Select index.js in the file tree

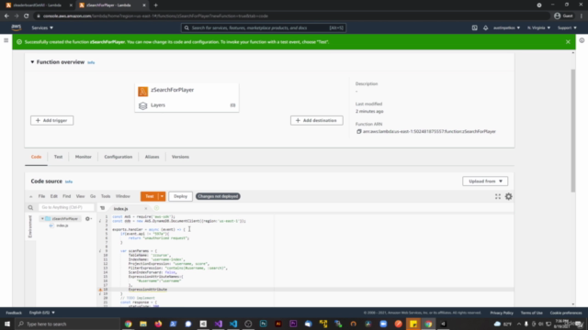point(62,225)
